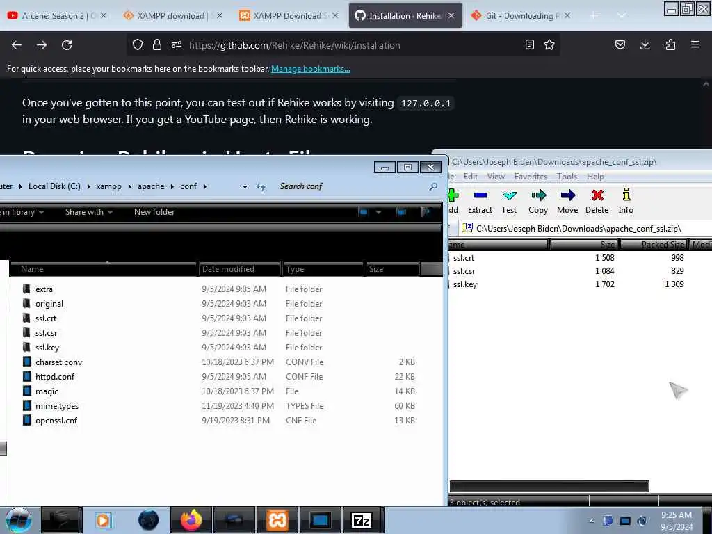This screenshot has width=712, height=534.
Task: Bookmark this page with the star icon
Action: [549, 45]
